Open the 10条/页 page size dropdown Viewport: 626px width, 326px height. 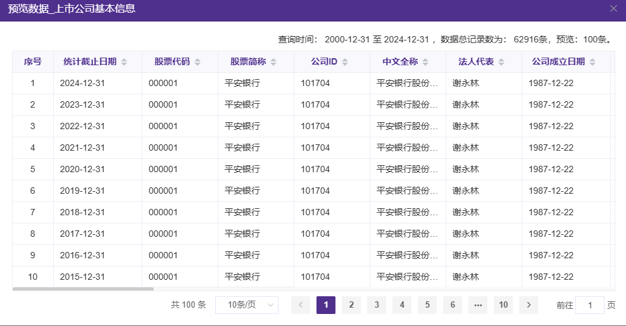click(247, 305)
